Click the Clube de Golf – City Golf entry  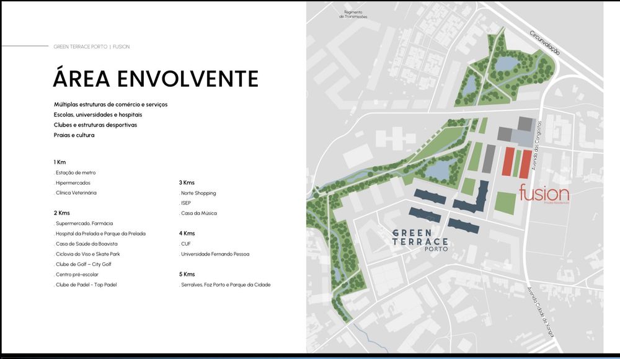(82, 264)
